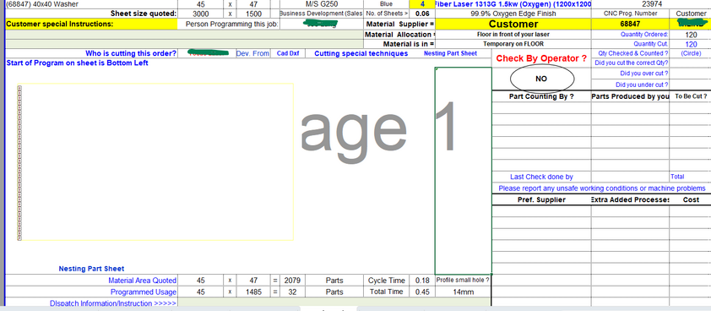711x311 pixels.
Task: Click the 'Fiber Laser 1313G 1.5kw (Oxygen)' cell
Action: point(513,4)
